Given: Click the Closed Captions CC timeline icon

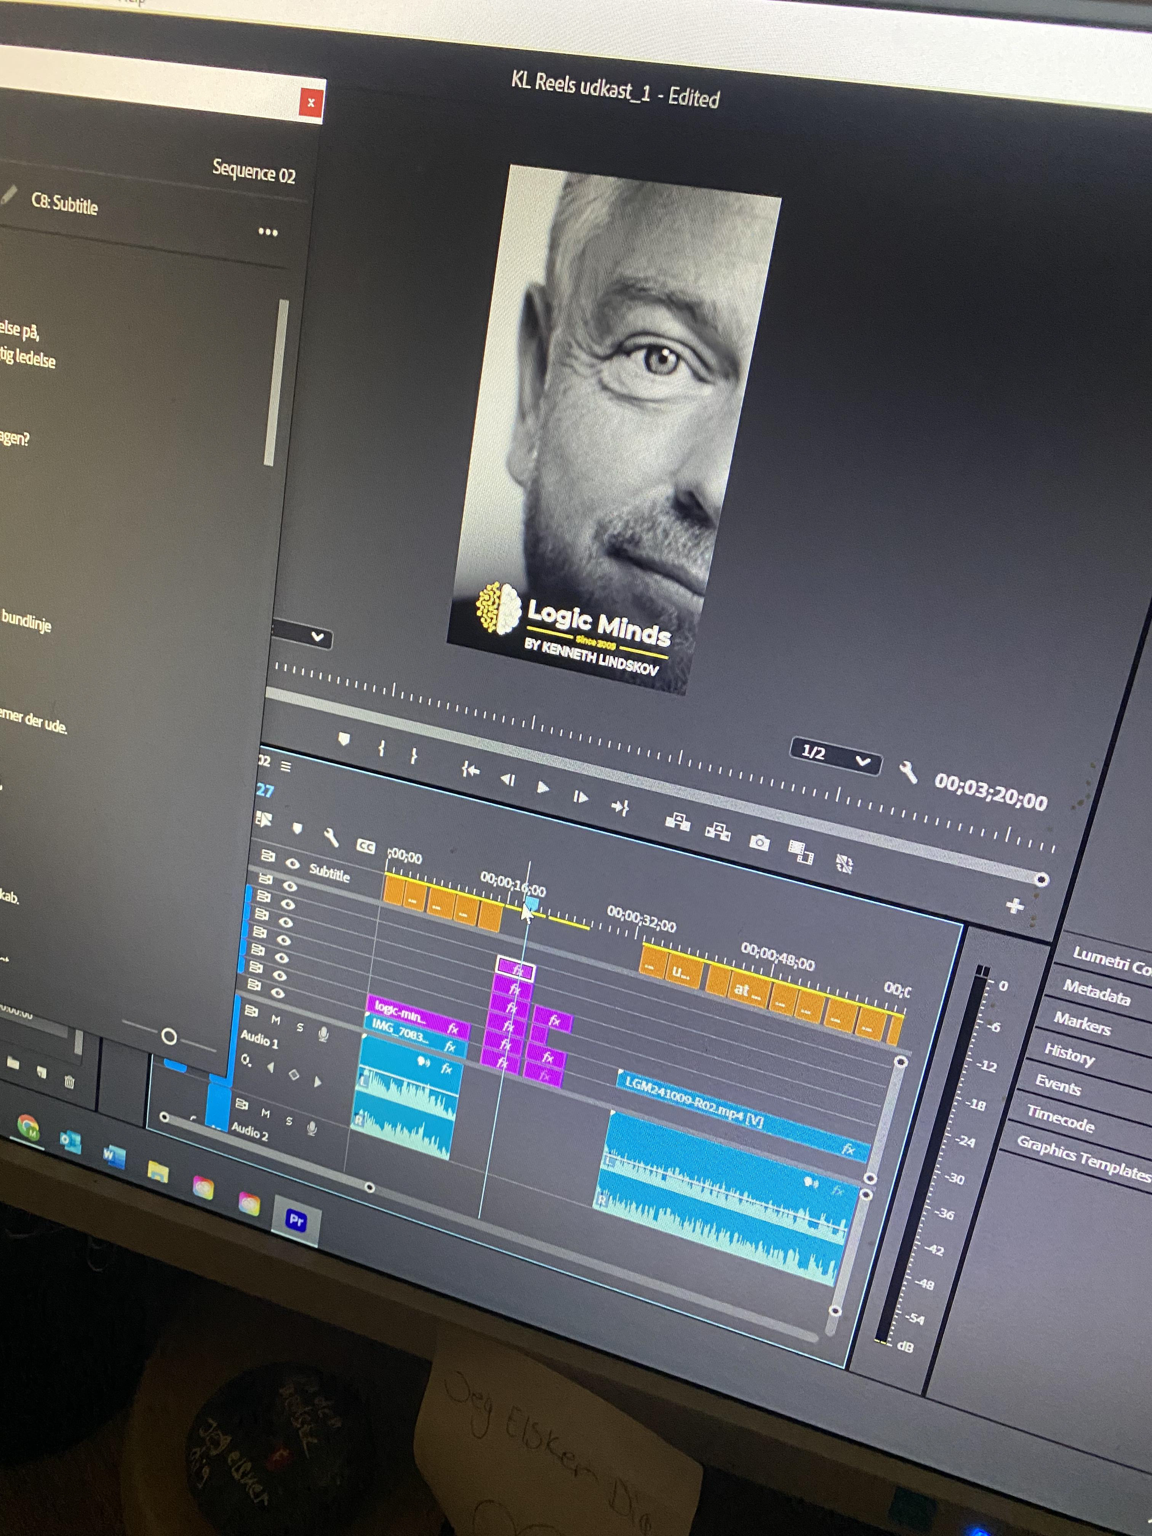Looking at the screenshot, I should tap(365, 846).
